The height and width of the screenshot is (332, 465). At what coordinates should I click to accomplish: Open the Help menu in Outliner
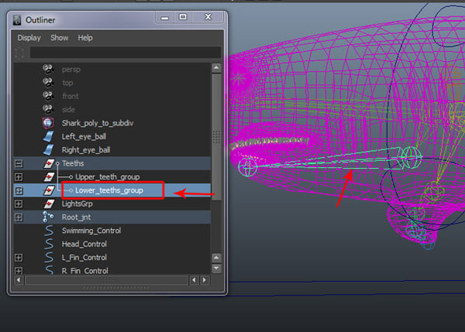(x=85, y=37)
